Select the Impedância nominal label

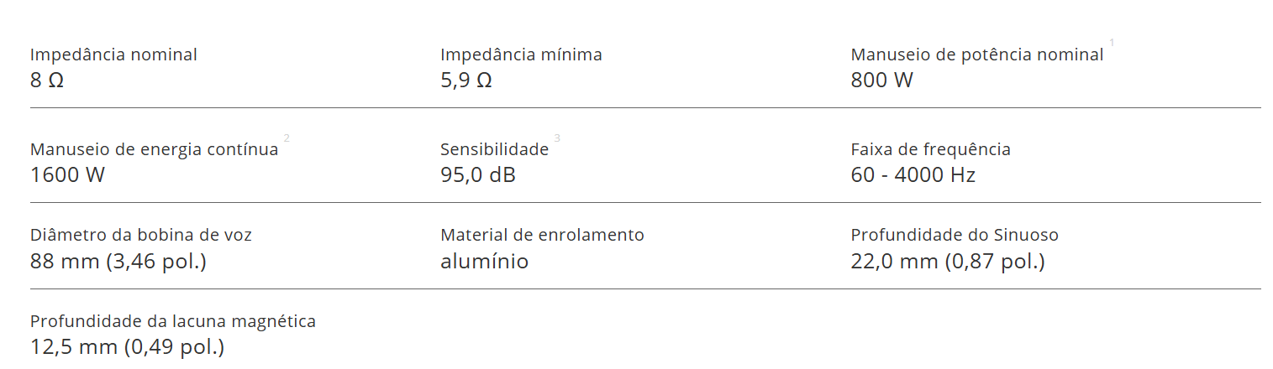pyautogui.click(x=113, y=55)
